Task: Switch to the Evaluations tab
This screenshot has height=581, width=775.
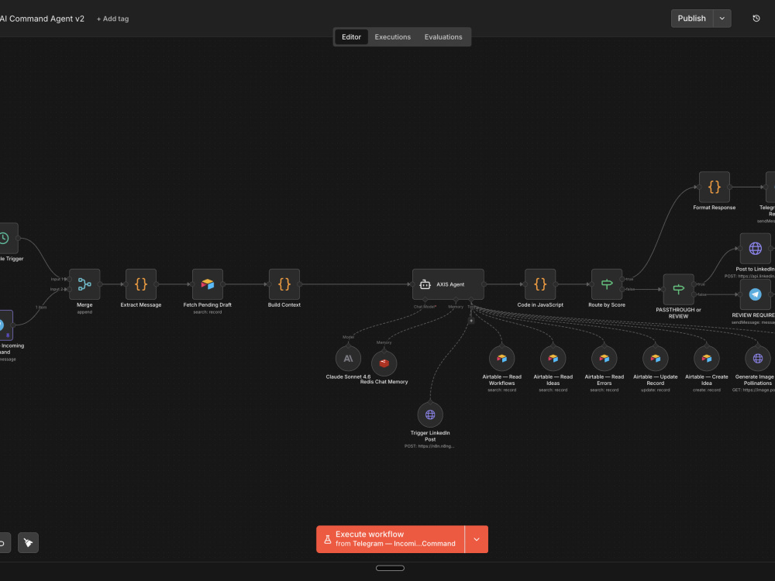Action: [x=443, y=37]
